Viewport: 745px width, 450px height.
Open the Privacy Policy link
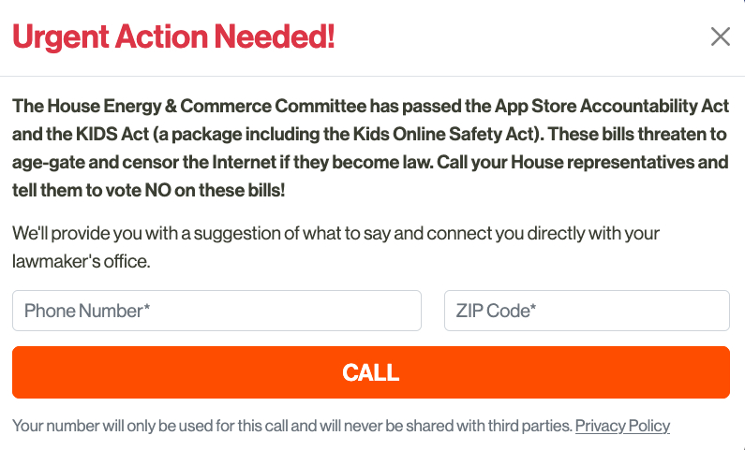click(x=622, y=426)
